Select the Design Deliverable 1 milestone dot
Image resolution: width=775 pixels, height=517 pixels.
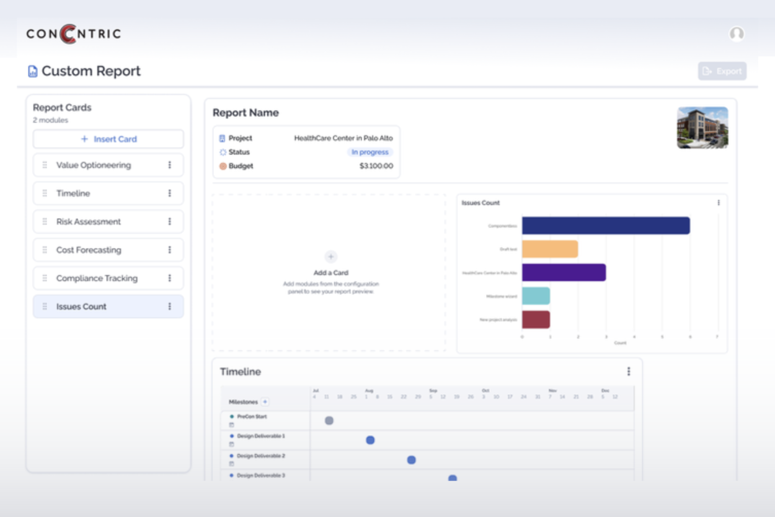click(x=370, y=440)
